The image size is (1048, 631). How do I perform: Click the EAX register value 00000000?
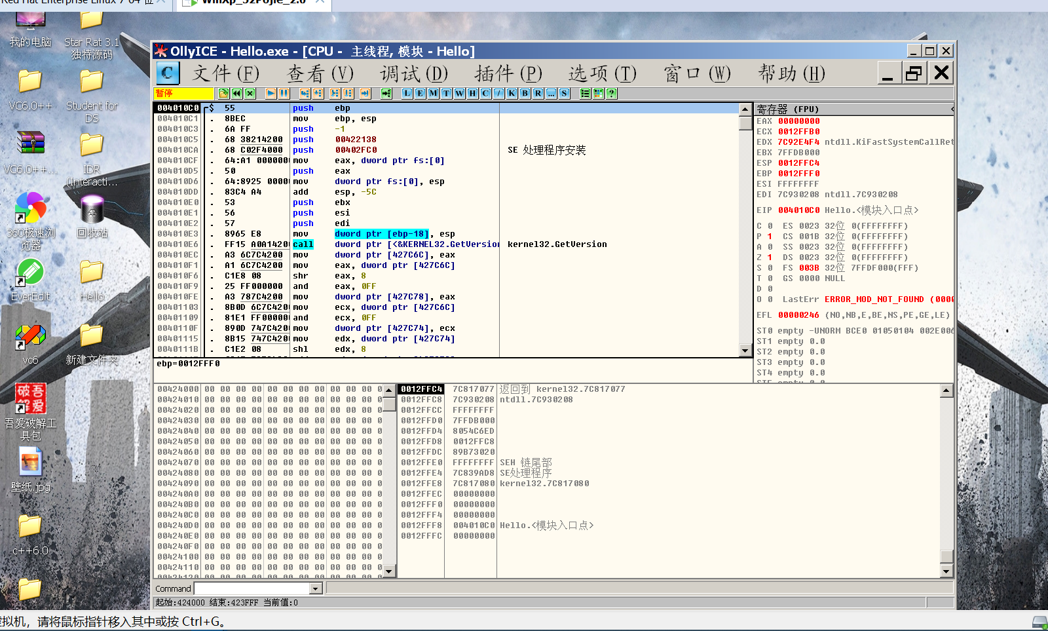click(798, 121)
